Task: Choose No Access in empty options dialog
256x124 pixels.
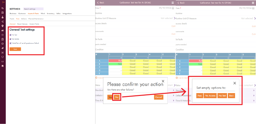Action: (210, 96)
